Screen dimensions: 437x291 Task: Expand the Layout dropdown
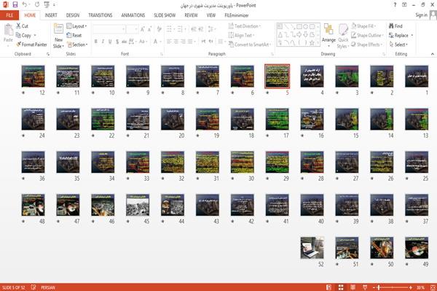click(x=76, y=26)
